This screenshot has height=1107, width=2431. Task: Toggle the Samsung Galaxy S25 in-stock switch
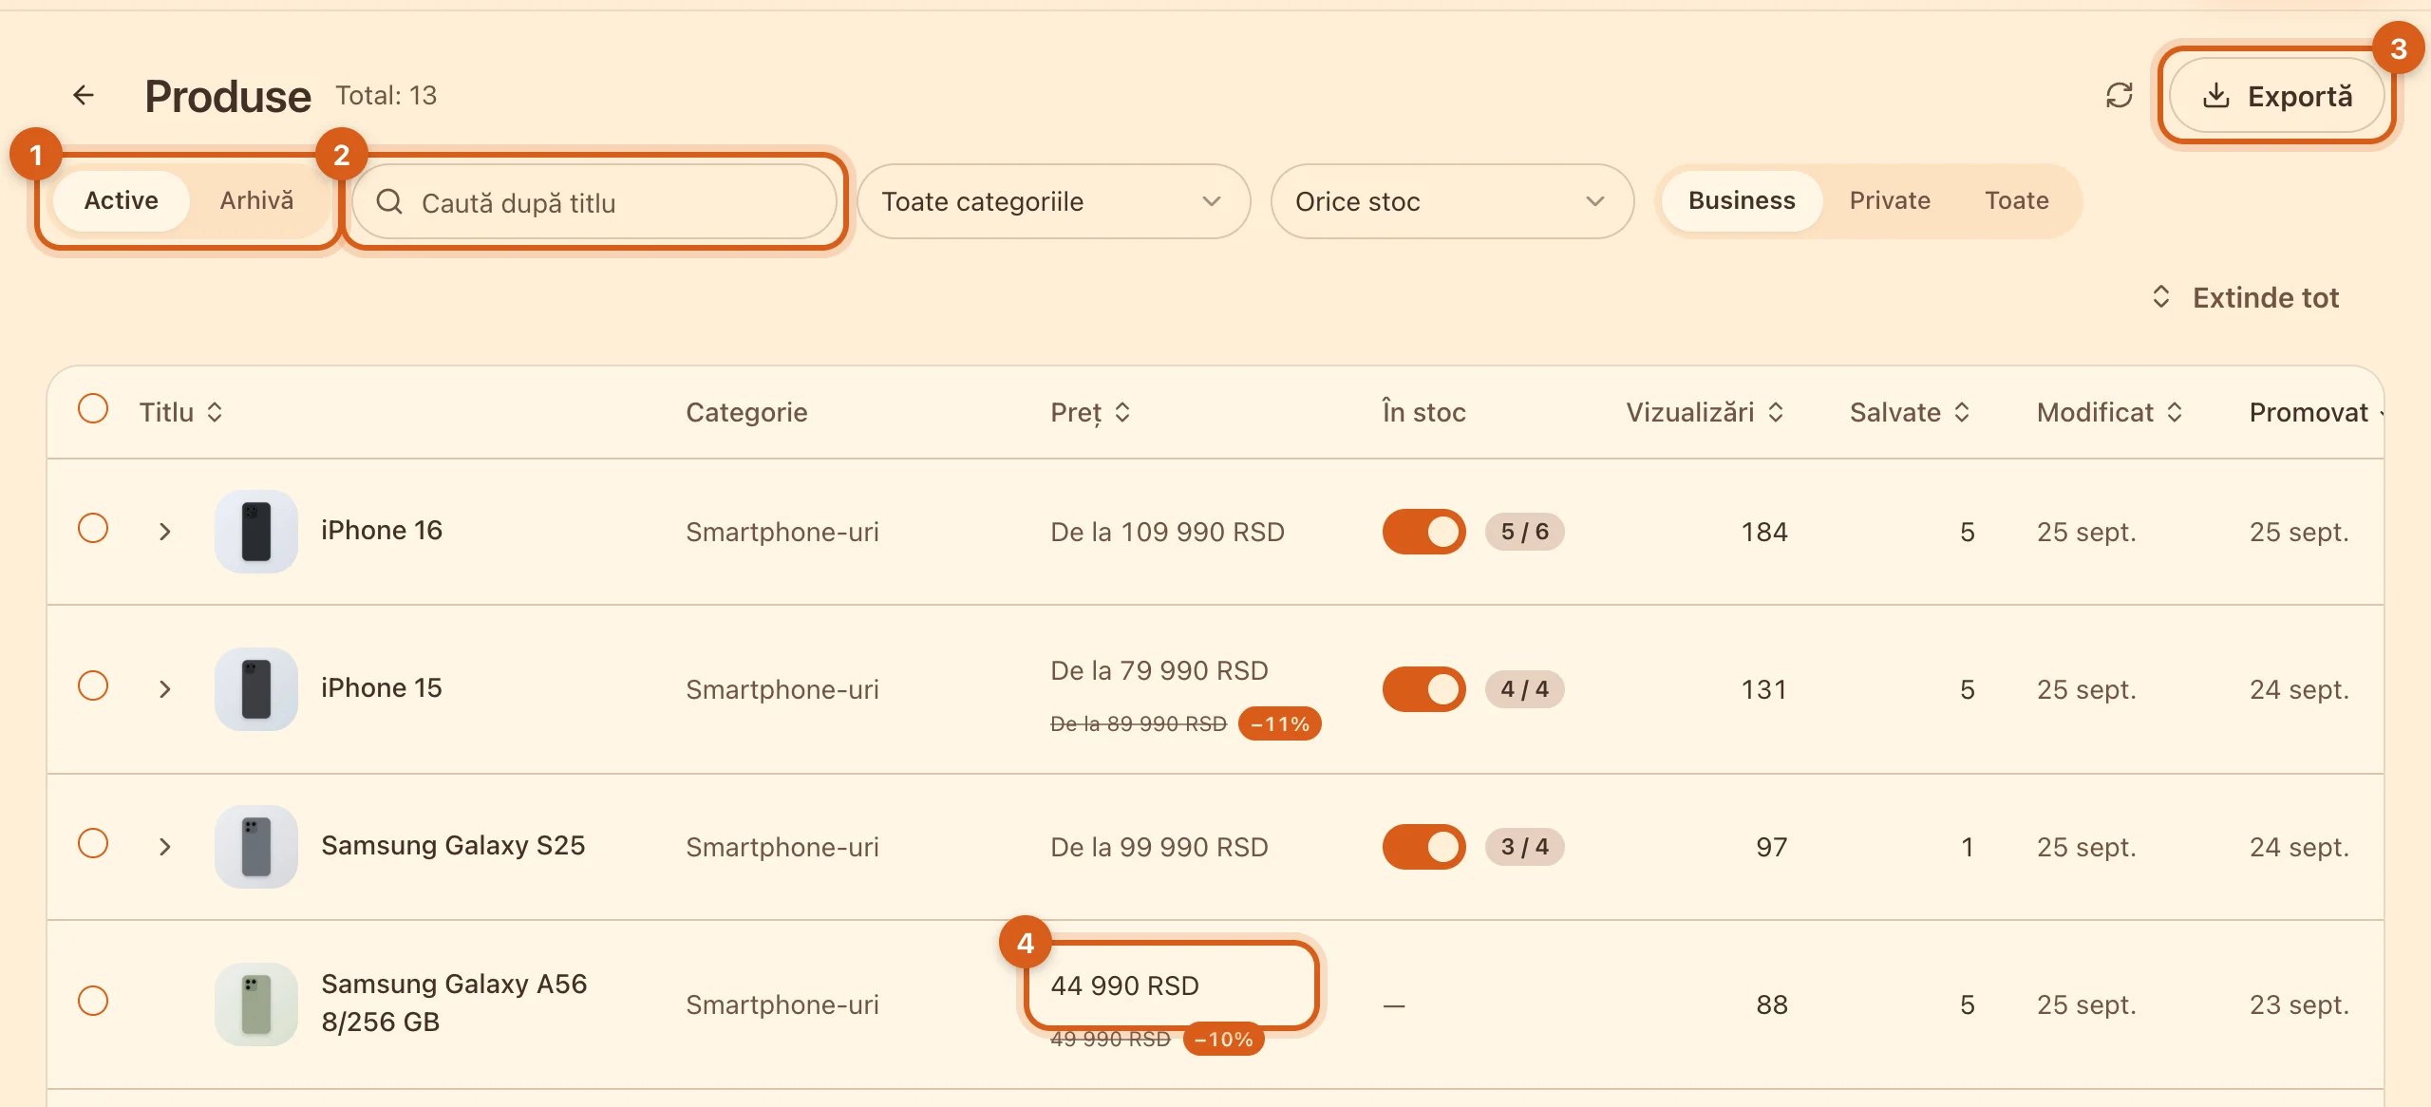(x=1423, y=847)
